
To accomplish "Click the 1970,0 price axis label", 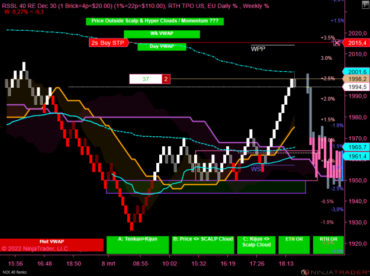I will pyautogui.click(x=358, y=138).
